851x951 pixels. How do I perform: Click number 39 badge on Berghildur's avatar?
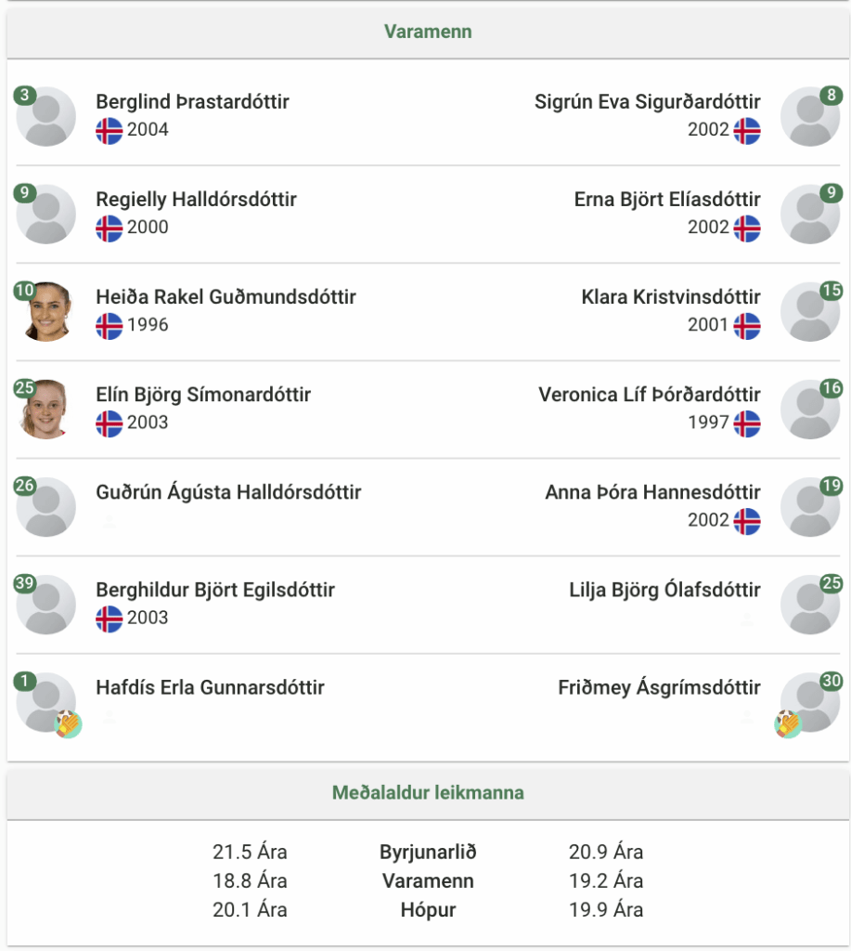25,583
